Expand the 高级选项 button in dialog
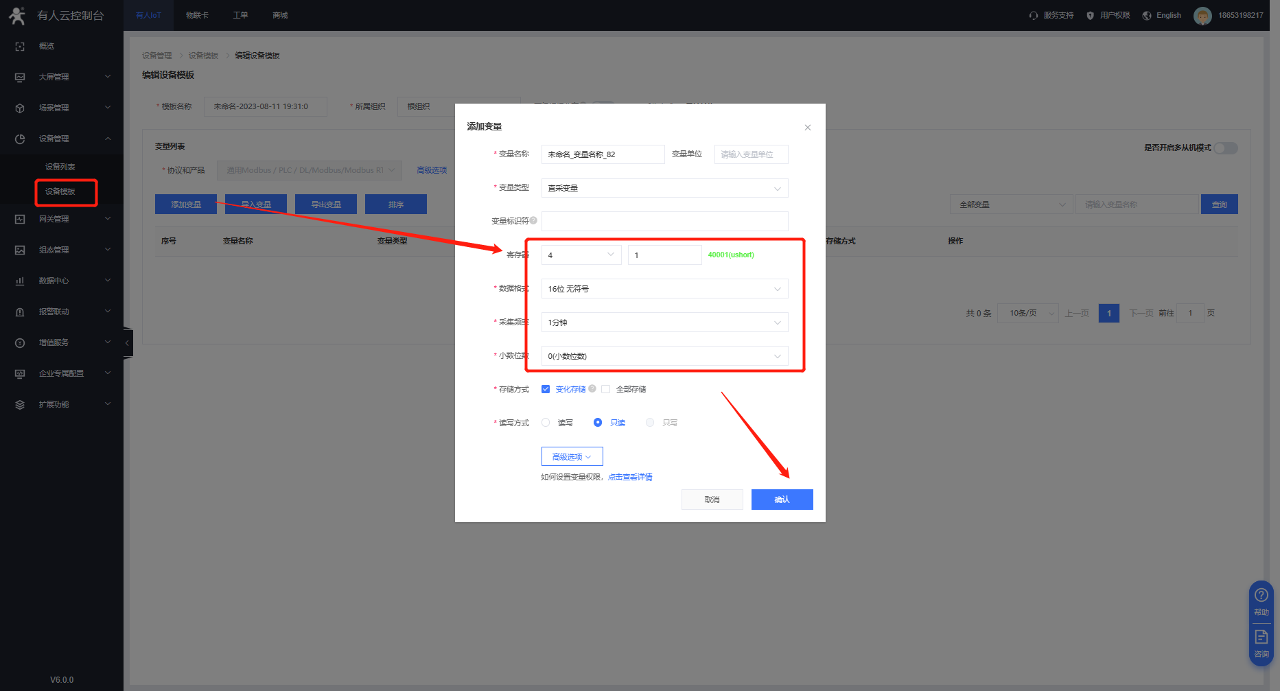This screenshot has height=691, width=1280. pos(572,457)
